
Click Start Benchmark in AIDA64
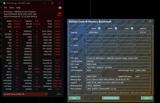click(111, 98)
